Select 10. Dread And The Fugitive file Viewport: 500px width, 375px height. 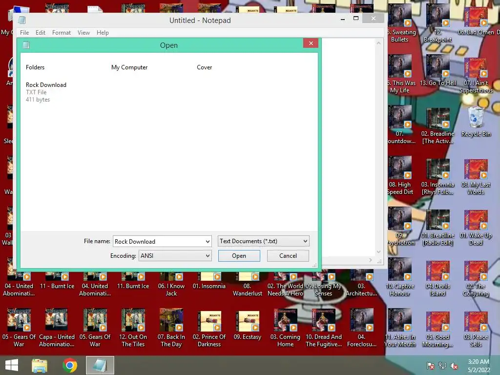pyautogui.click(x=323, y=329)
